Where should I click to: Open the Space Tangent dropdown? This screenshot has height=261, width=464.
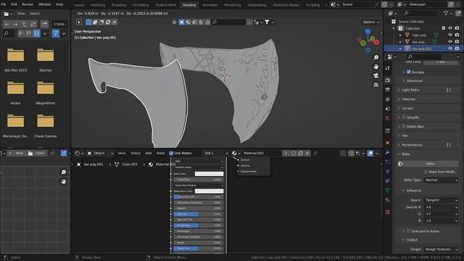[x=441, y=200]
